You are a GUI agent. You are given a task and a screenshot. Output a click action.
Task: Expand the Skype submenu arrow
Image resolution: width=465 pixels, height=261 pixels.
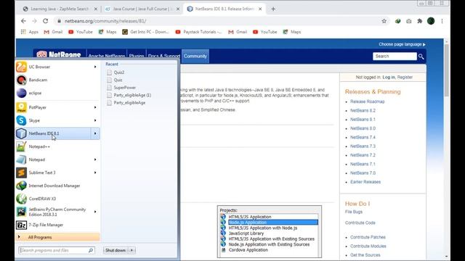[x=95, y=120]
